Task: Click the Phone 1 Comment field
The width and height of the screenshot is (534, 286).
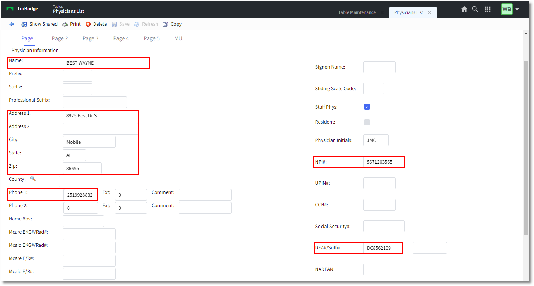Action: pos(205,195)
